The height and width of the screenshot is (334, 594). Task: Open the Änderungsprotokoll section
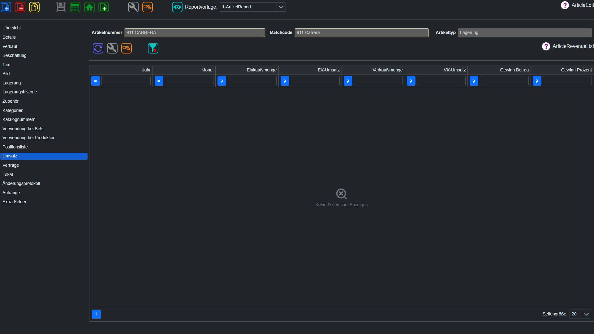tap(44, 183)
